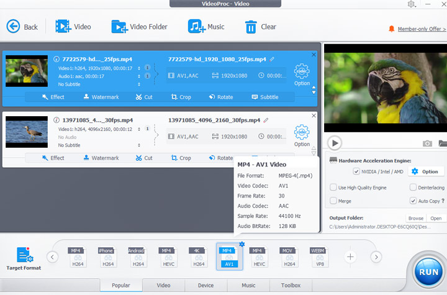Open the output folder
The image size is (447, 295).
(x=436, y=218)
